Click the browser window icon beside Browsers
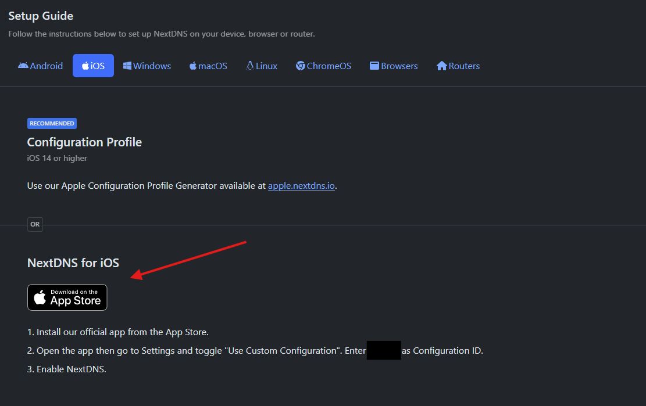 [x=374, y=66]
